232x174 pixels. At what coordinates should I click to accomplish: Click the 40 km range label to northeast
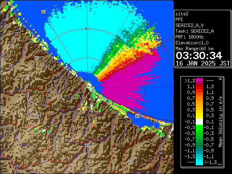coord(138,58)
